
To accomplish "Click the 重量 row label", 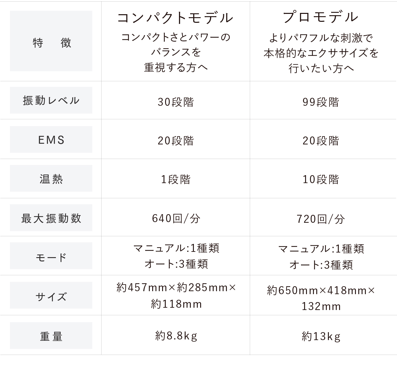I will (x=51, y=336).
